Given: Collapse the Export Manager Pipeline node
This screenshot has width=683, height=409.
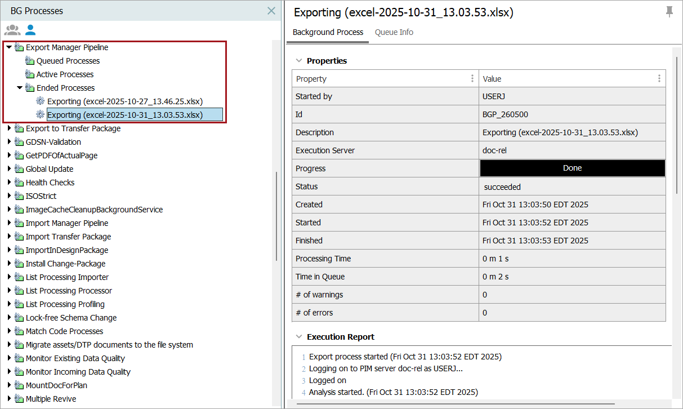Looking at the screenshot, I should [9, 47].
